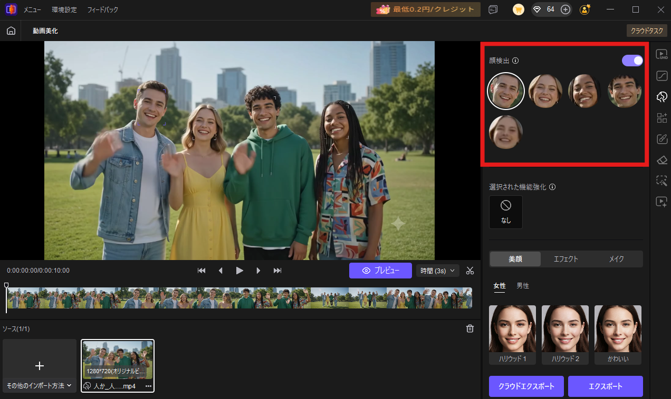Open the message icon in title bar
The width and height of the screenshot is (671, 399).
(x=493, y=9)
